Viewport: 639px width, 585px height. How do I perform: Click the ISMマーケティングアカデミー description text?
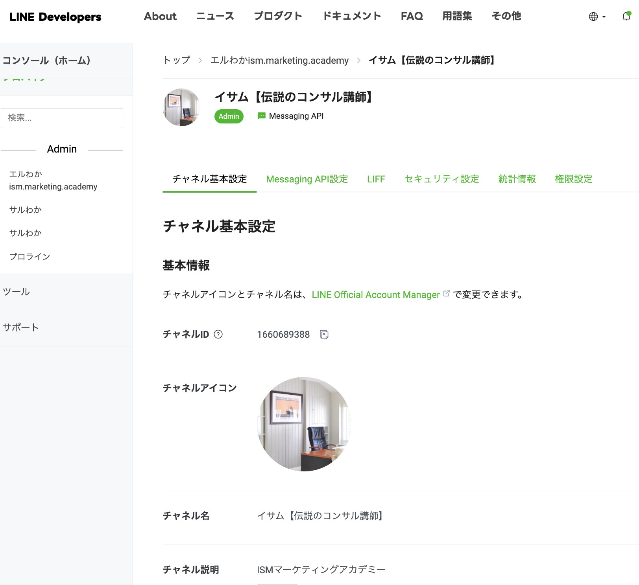pyautogui.click(x=321, y=570)
